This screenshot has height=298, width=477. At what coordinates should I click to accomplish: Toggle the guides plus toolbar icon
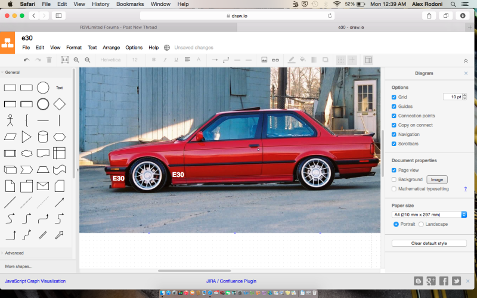(x=352, y=60)
